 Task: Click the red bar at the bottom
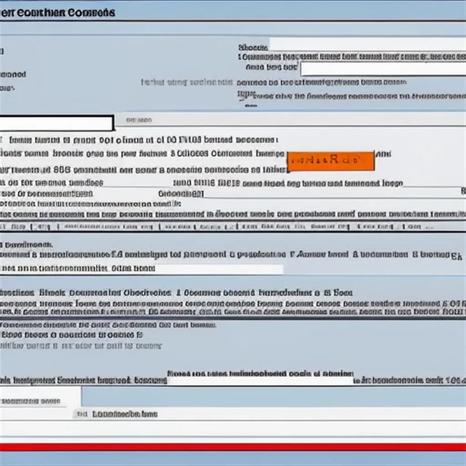coord(233,447)
